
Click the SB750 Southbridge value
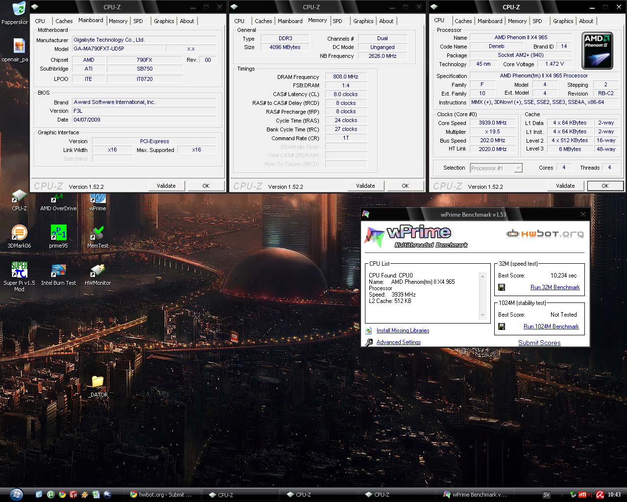145,69
